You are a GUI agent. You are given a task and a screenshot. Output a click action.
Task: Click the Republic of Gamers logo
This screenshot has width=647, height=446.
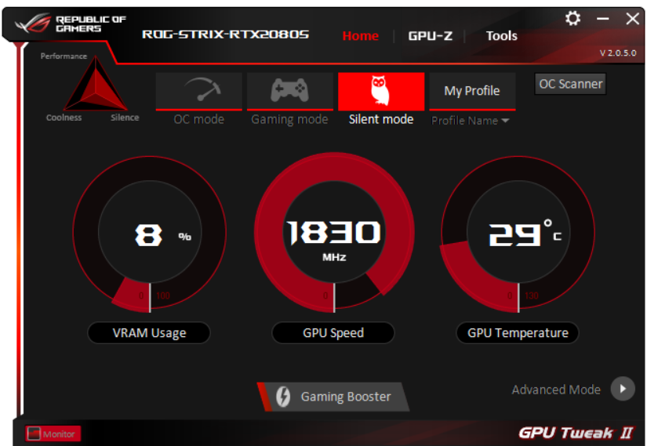click(x=70, y=24)
